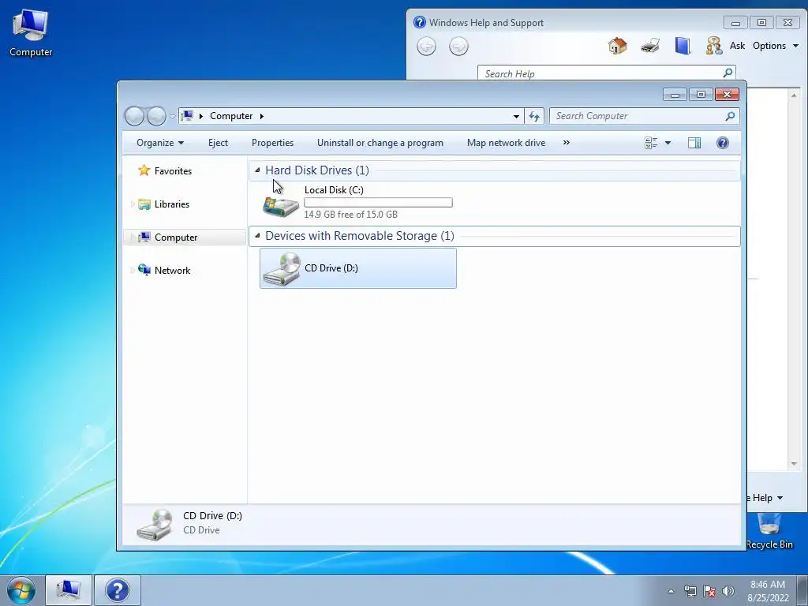Screen dimensions: 808x606
Task: Click Local Disk C: free space bar
Action: point(378,203)
